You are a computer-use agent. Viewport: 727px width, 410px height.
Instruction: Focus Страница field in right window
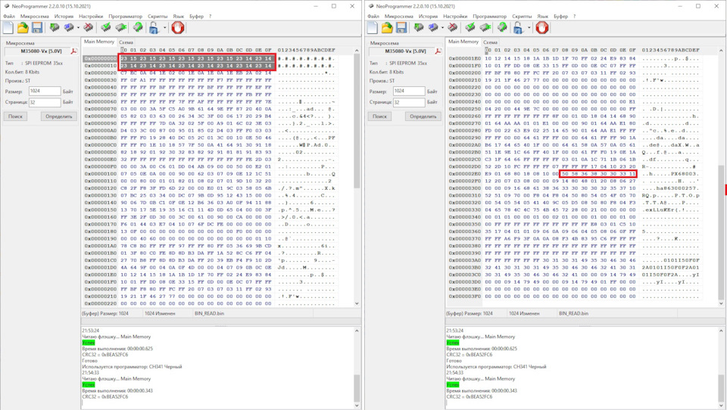tap(409, 102)
